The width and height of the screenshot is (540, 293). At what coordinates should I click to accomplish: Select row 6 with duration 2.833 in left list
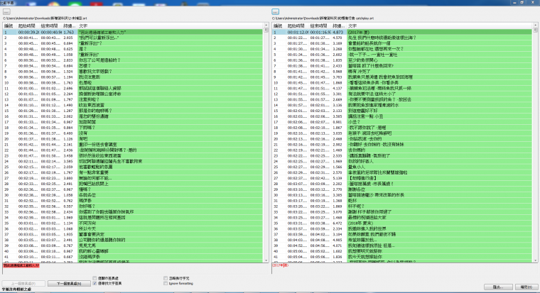click(x=133, y=60)
